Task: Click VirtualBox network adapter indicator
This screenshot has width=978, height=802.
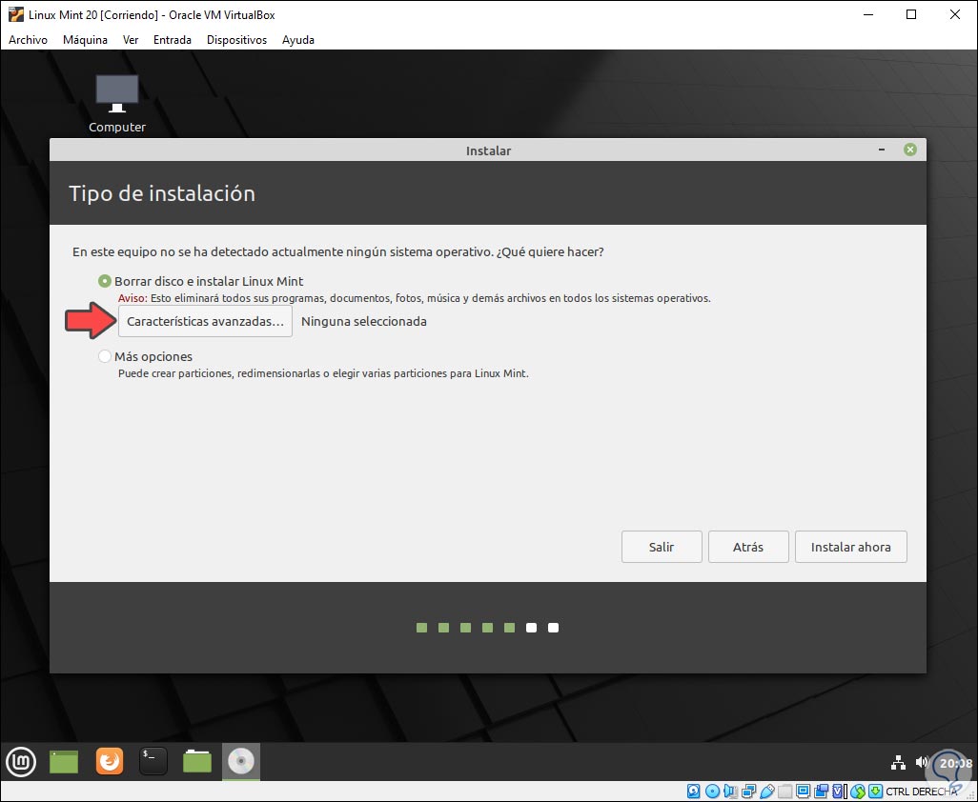Action: [x=748, y=792]
